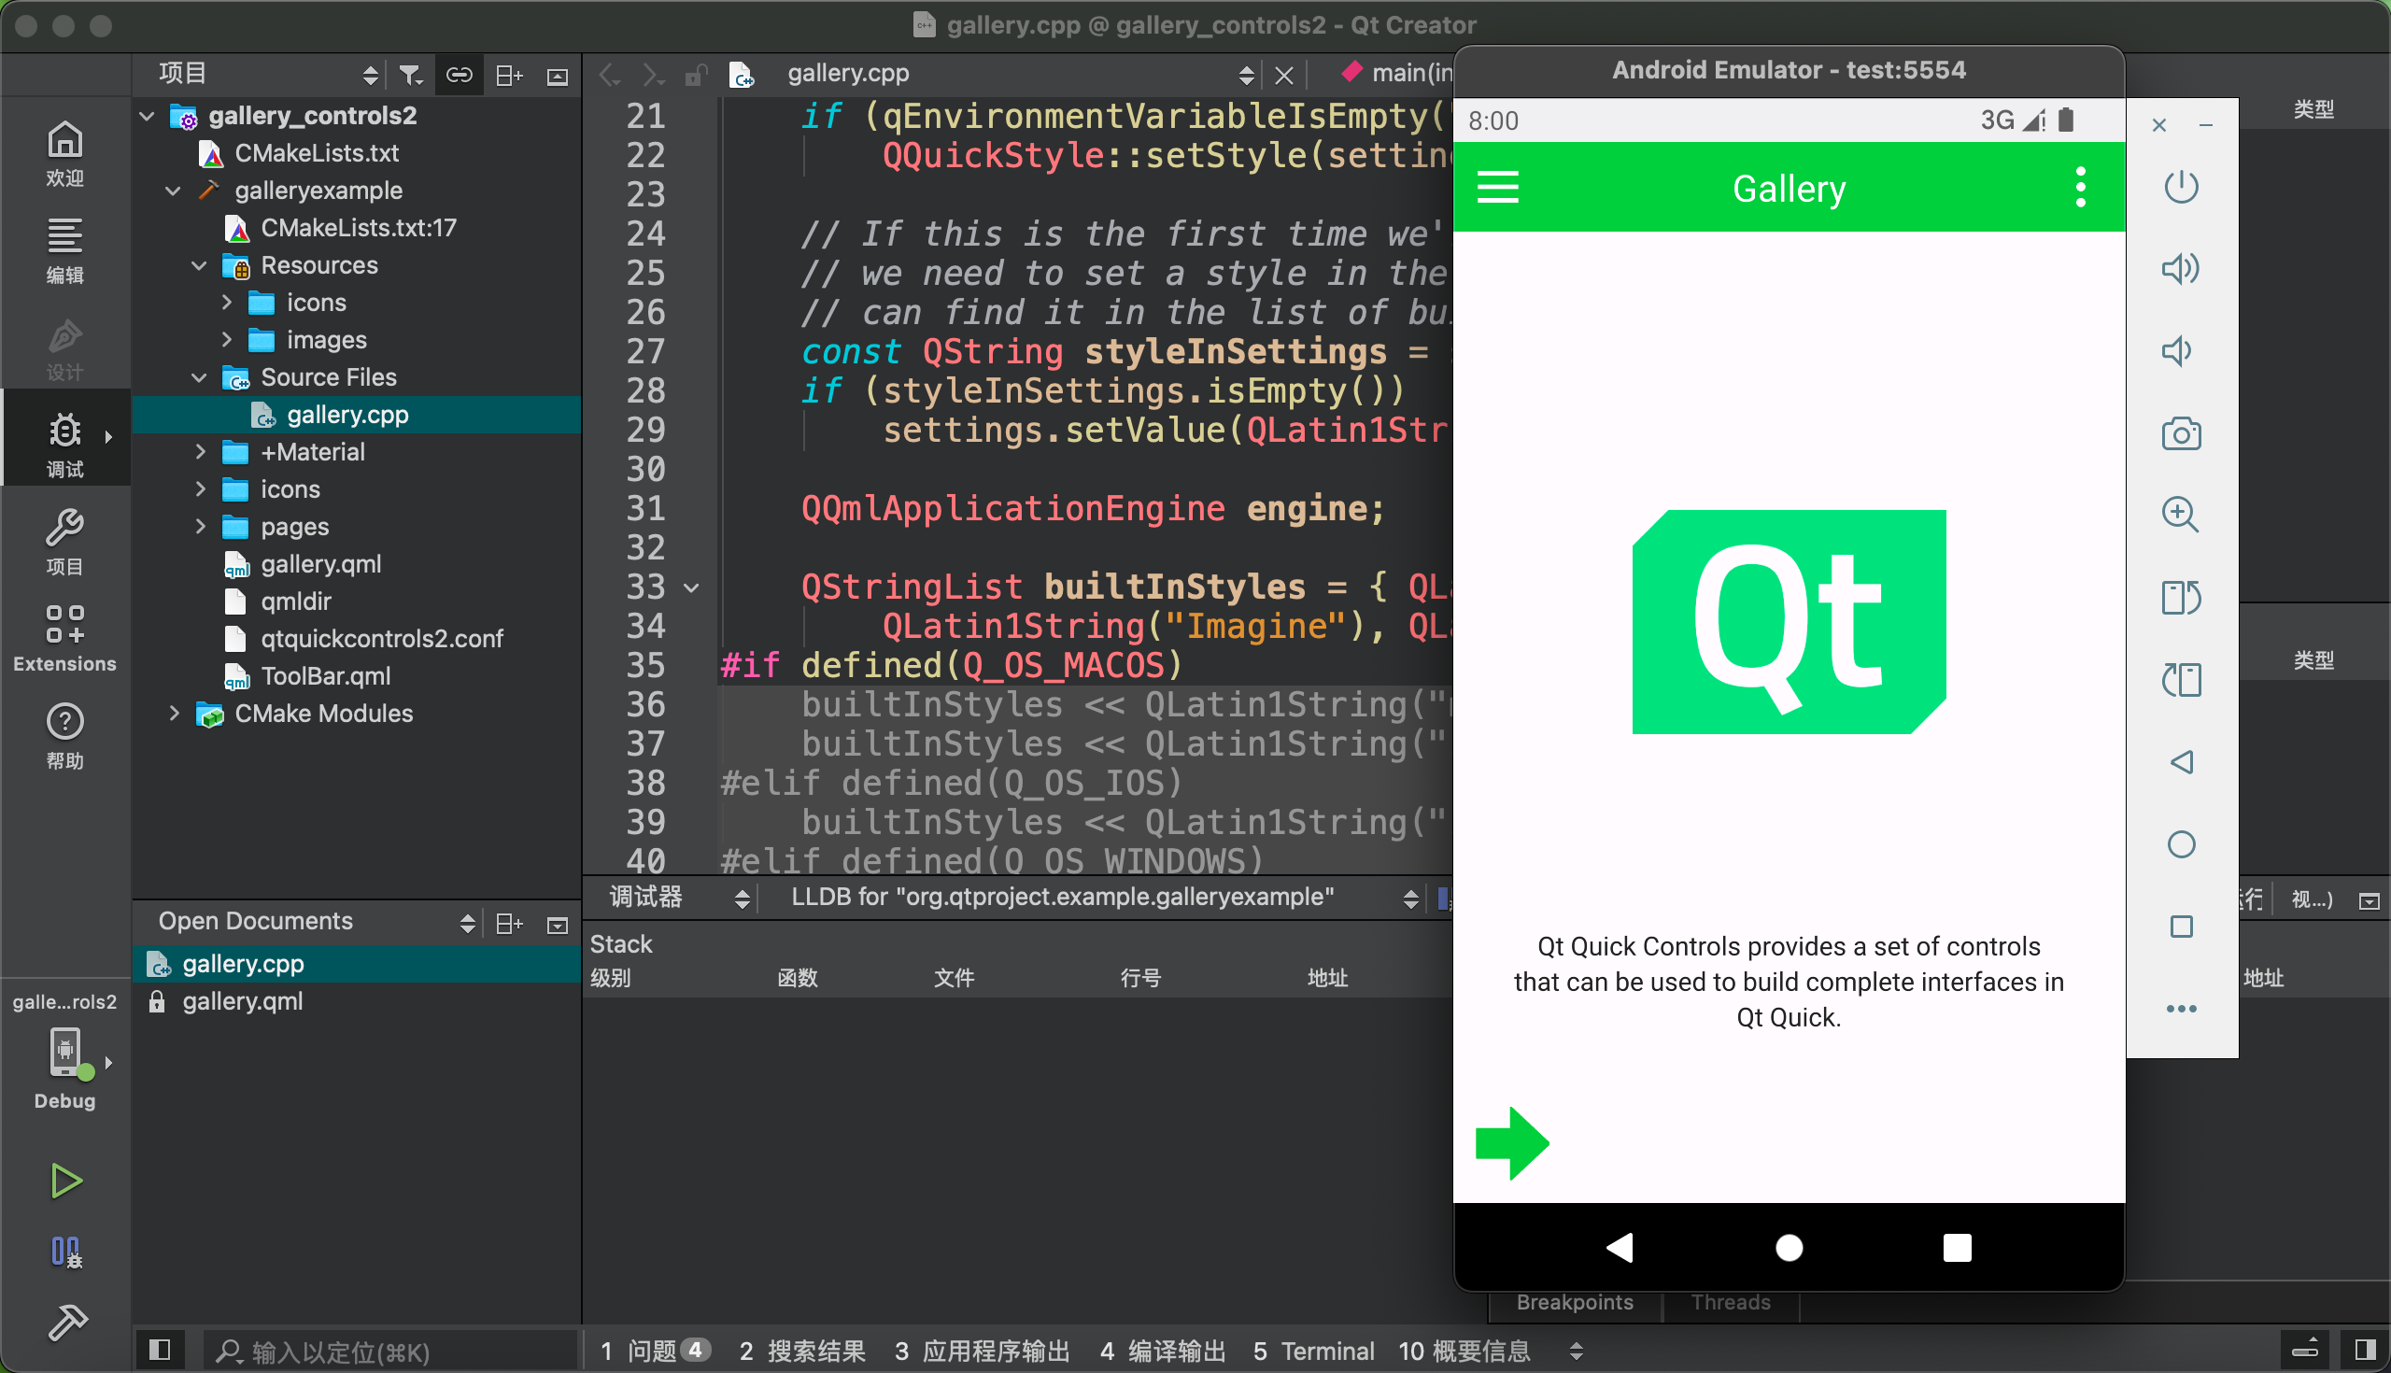Toggle synchronize with editor link icon
This screenshot has width=2391, height=1373.
point(459,75)
